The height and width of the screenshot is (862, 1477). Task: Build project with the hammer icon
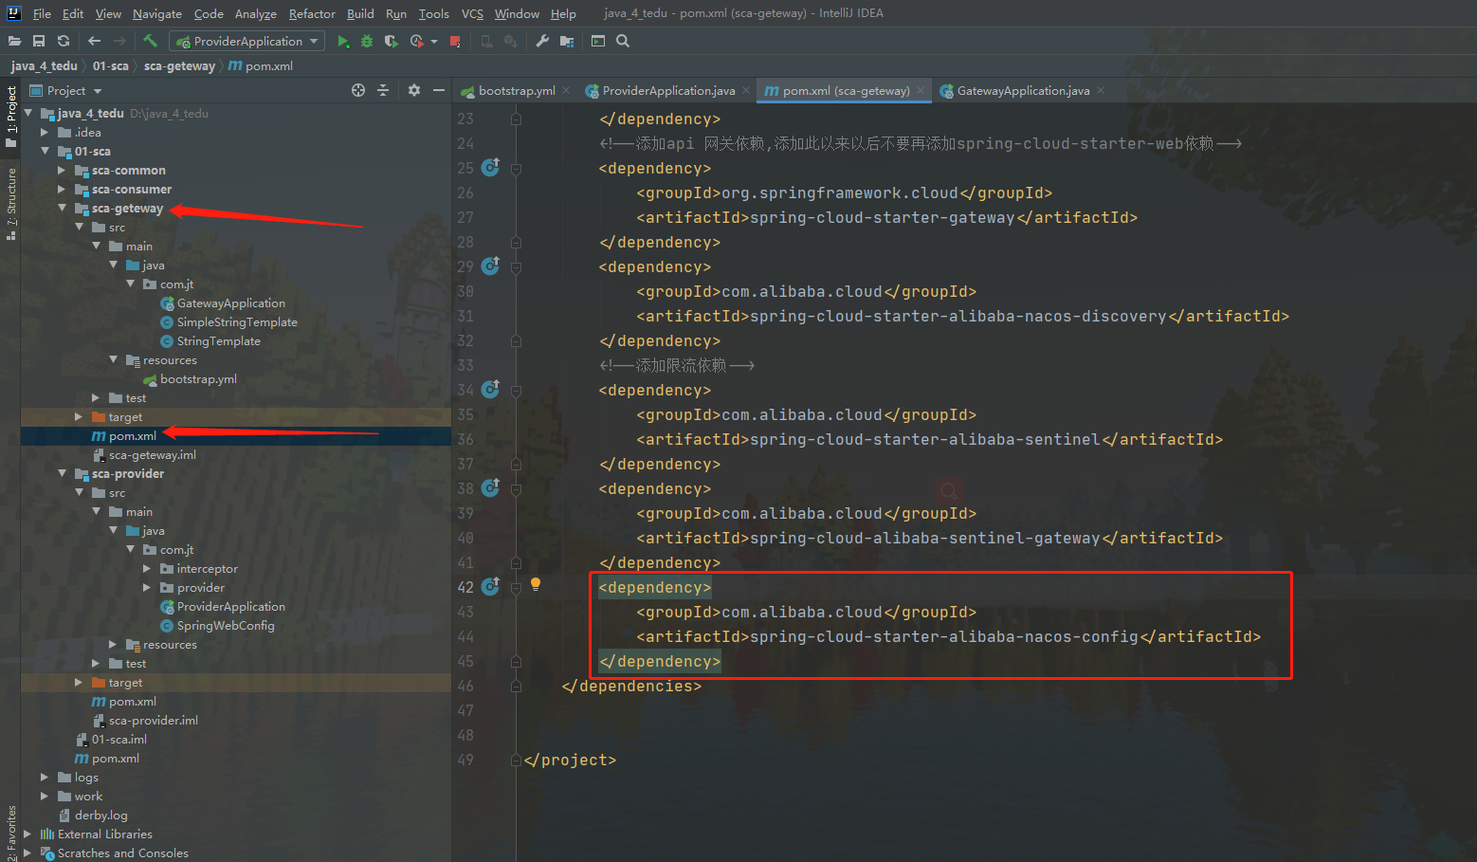150,41
